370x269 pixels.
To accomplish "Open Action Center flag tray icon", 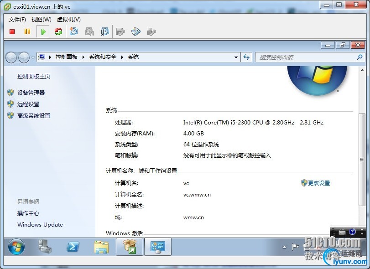I will click(x=295, y=247).
